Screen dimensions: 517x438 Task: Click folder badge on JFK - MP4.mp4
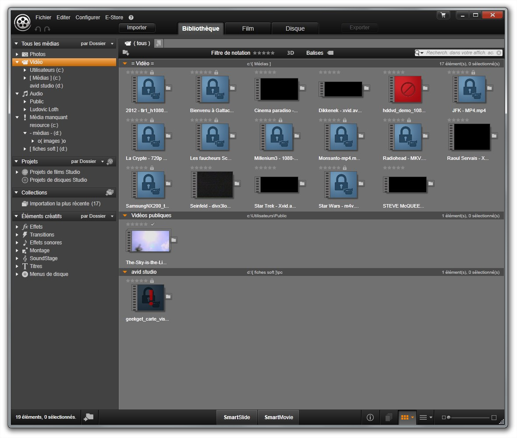(490, 88)
